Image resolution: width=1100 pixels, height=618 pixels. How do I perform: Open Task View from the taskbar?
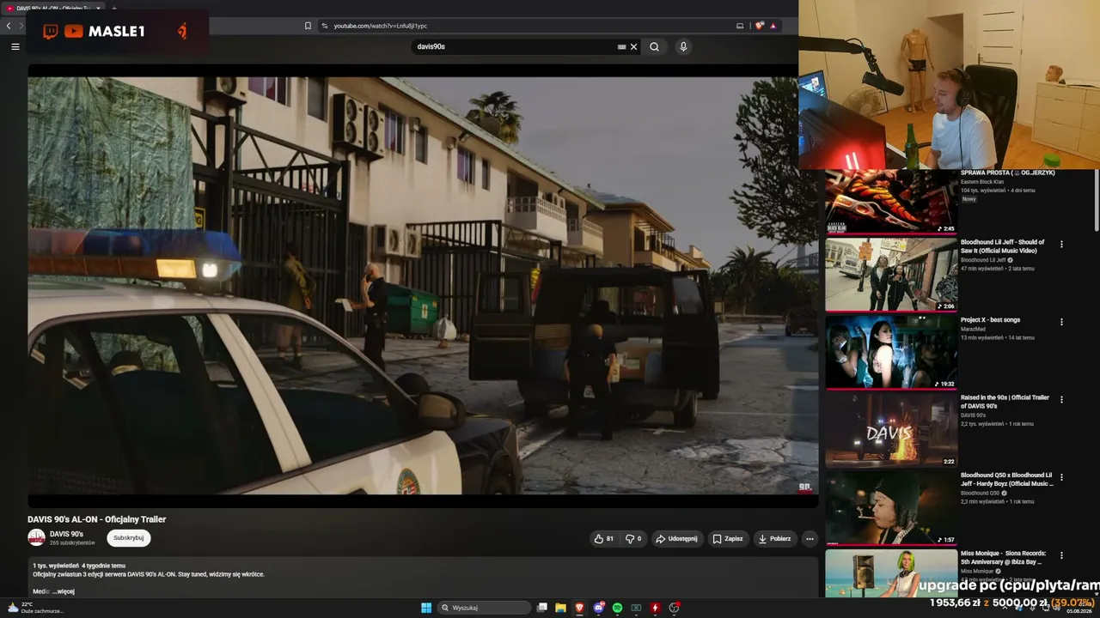(x=541, y=608)
